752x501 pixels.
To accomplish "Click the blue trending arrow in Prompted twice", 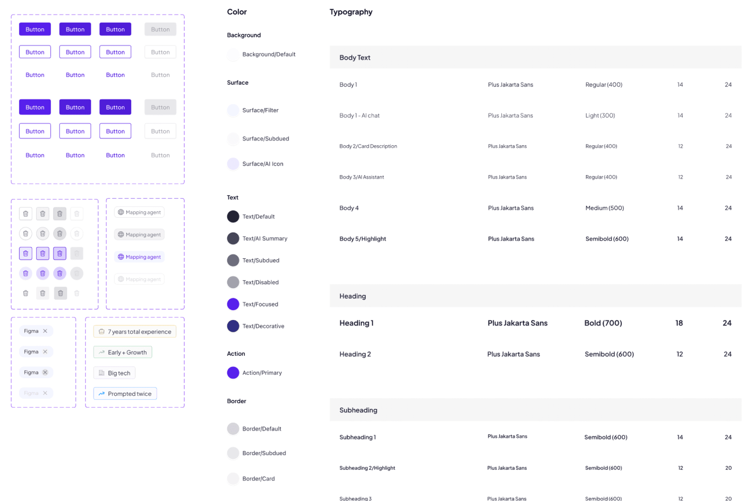I will click(102, 393).
